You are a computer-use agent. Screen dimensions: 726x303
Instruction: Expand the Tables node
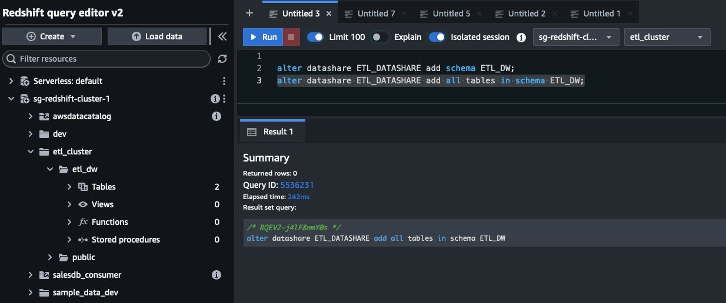(x=70, y=187)
